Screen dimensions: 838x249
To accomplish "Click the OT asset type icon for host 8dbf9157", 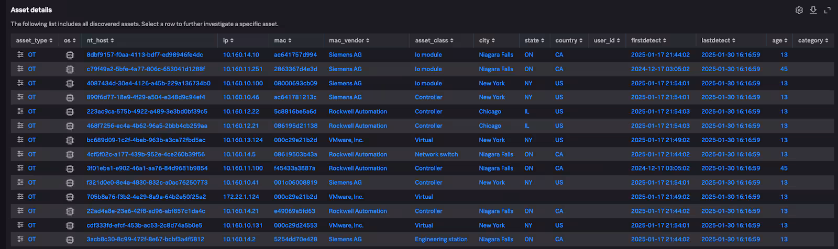I will (x=20, y=54).
